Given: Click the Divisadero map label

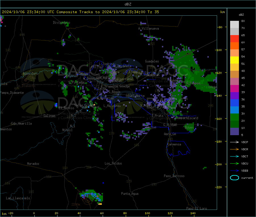Looking at the screenshot, I should click(x=61, y=23).
